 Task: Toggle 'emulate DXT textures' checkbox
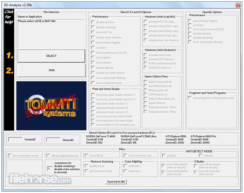(145, 59)
